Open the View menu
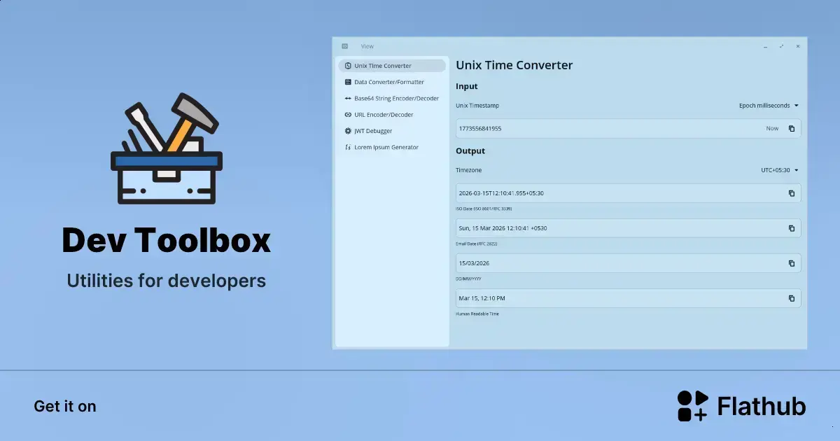Image resolution: width=840 pixels, height=441 pixels. (x=367, y=46)
